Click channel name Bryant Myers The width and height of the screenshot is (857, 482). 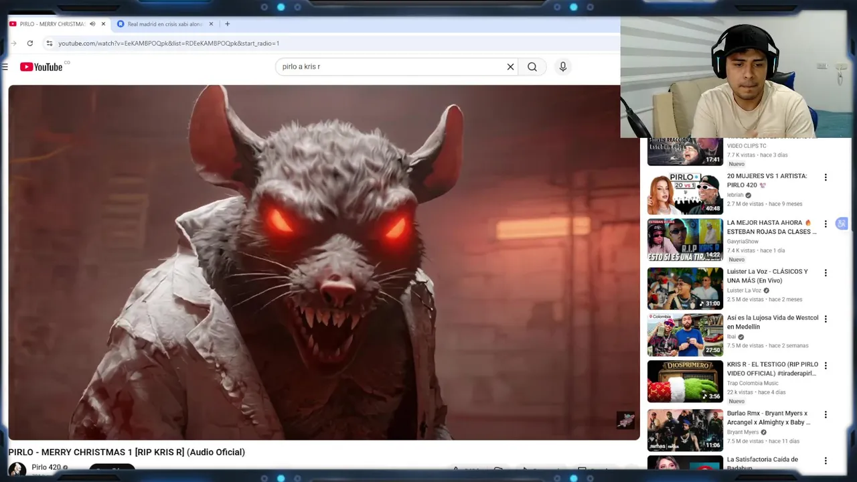pos(743,432)
